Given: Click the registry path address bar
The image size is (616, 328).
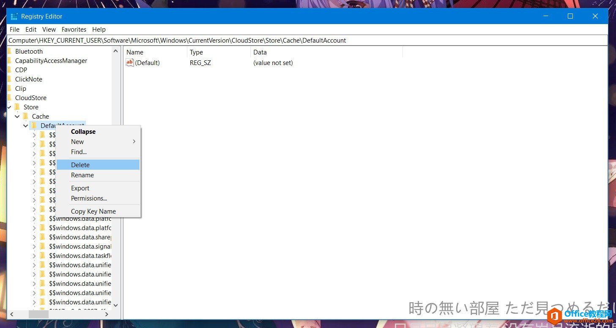Looking at the screenshot, I should point(307,41).
